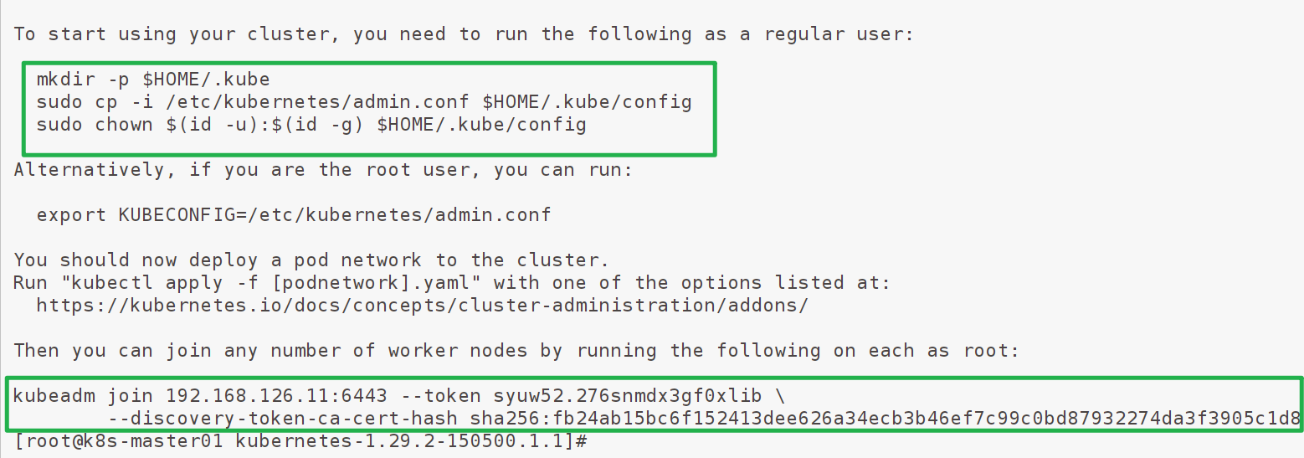Viewport: 1304px width, 458px height.
Task: Click the kubernetes.io addons documentation URL
Action: [422, 305]
